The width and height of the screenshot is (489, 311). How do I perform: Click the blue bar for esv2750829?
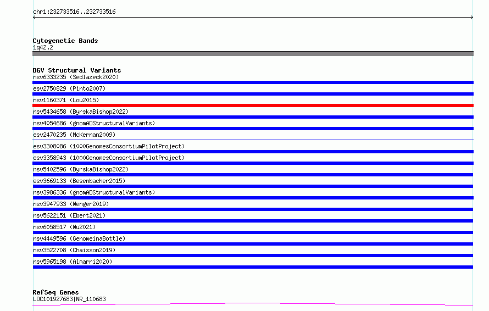coord(253,94)
